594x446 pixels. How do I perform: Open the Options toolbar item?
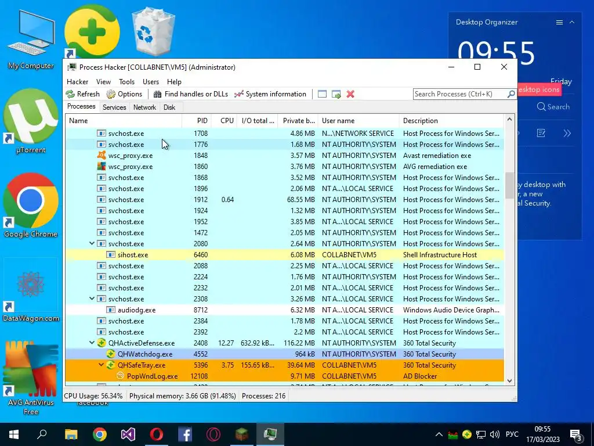[125, 94]
